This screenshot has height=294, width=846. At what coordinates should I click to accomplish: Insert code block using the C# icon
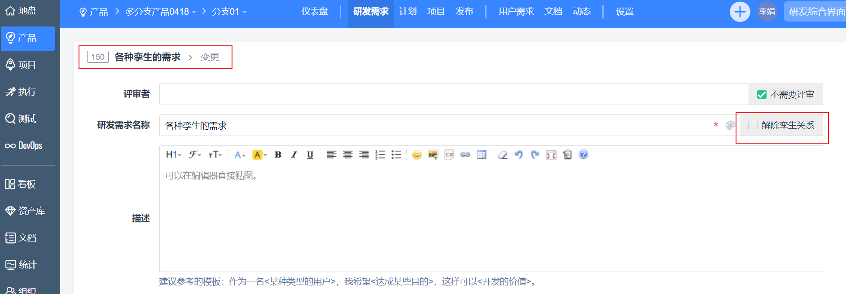coord(449,155)
